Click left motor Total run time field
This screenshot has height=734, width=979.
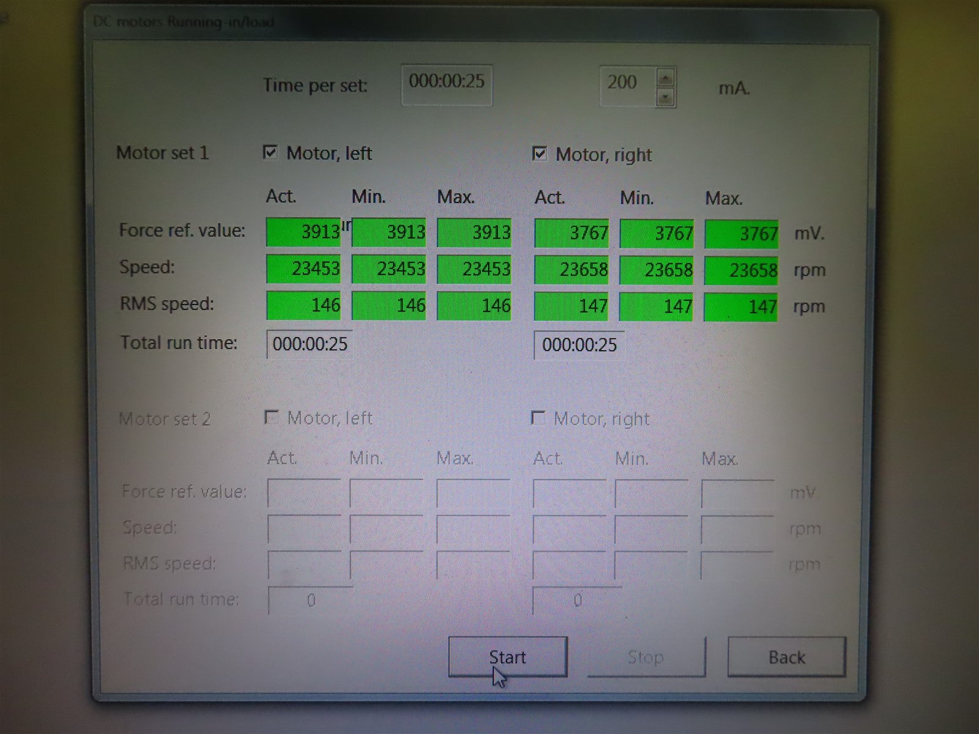pyautogui.click(x=310, y=344)
